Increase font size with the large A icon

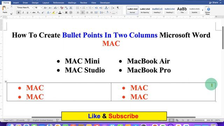pos(45,8)
